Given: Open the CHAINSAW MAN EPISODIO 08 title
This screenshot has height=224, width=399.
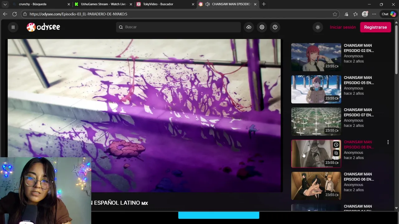Looking at the screenshot, I should pyautogui.click(x=359, y=145).
